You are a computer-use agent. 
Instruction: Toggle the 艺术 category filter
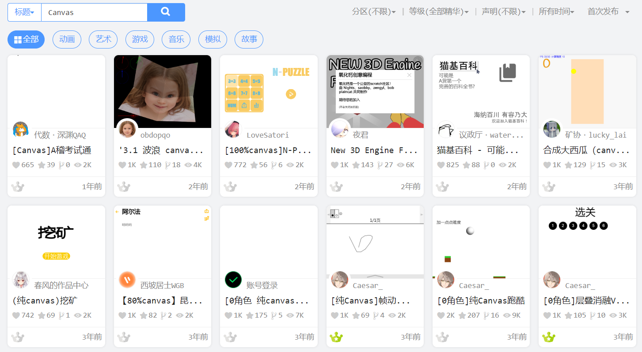(x=103, y=39)
